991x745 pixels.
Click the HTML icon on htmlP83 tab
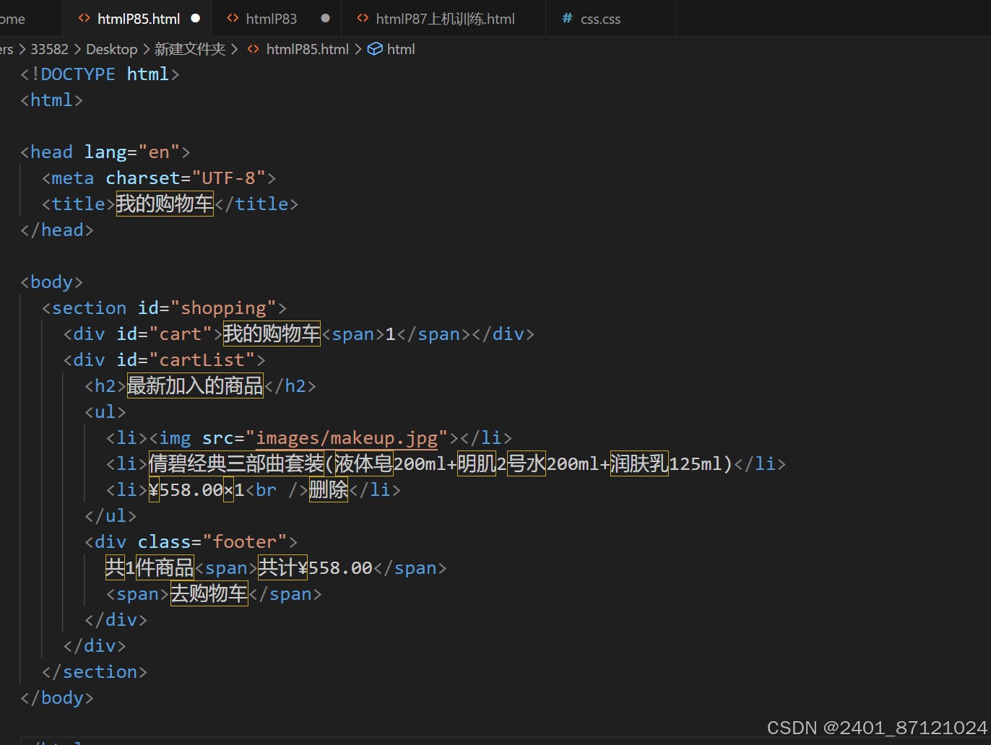[x=233, y=18]
